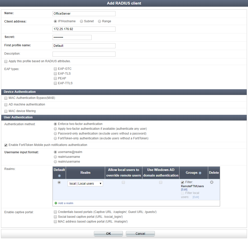Click the Add a realm plus icon

(x=56, y=203)
